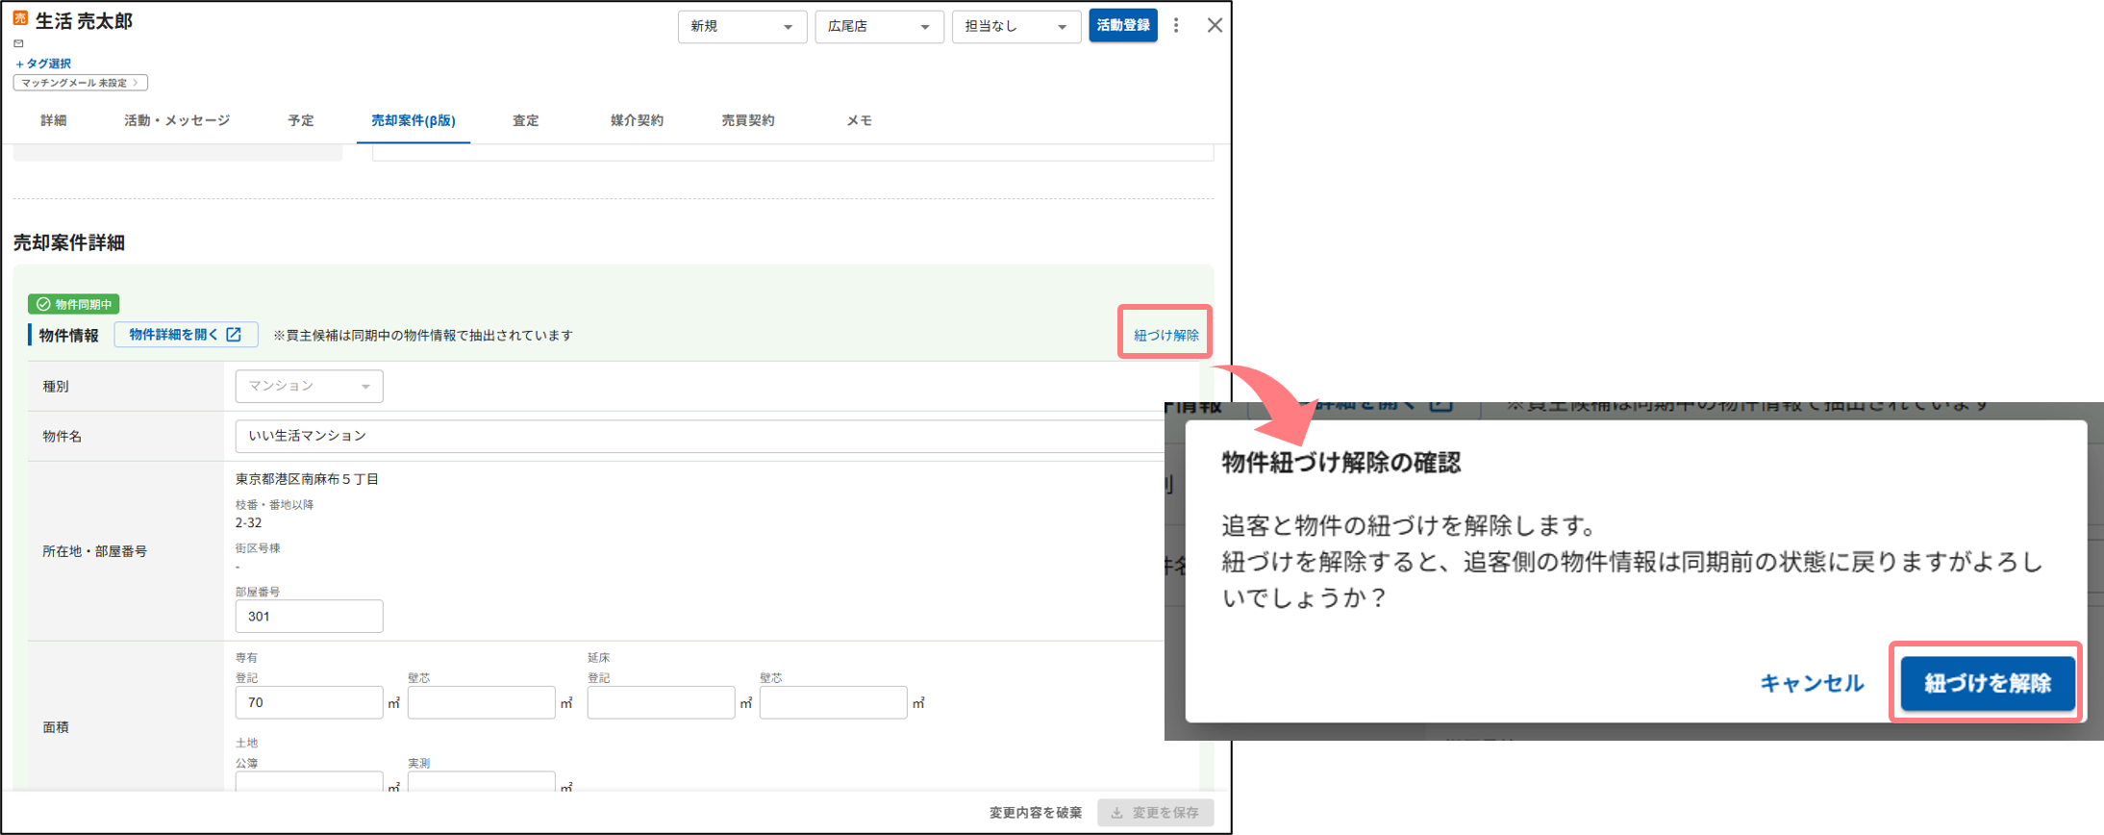Click the 2-32 address number text
Image resolution: width=2104 pixels, height=835 pixels.
coord(248,523)
